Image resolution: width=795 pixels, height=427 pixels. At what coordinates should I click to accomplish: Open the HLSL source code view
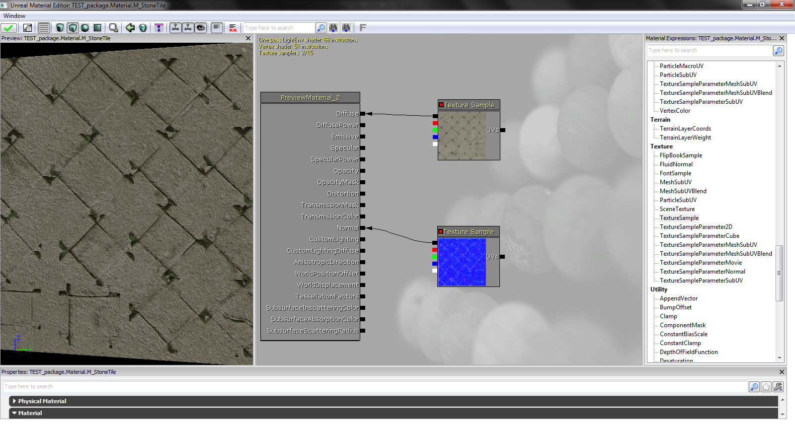pyautogui.click(x=233, y=28)
